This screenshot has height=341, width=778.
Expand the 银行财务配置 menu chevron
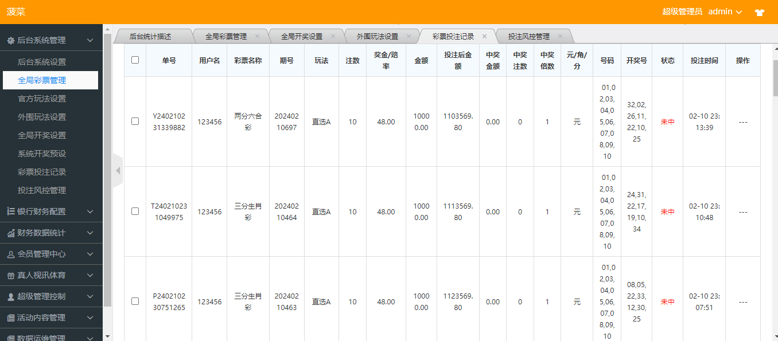[90, 211]
